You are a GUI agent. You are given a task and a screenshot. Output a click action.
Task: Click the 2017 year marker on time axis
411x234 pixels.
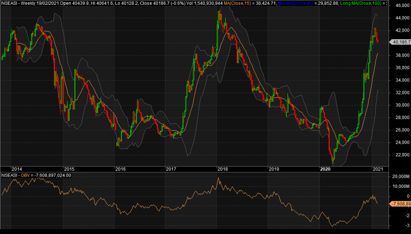pyautogui.click(x=171, y=169)
